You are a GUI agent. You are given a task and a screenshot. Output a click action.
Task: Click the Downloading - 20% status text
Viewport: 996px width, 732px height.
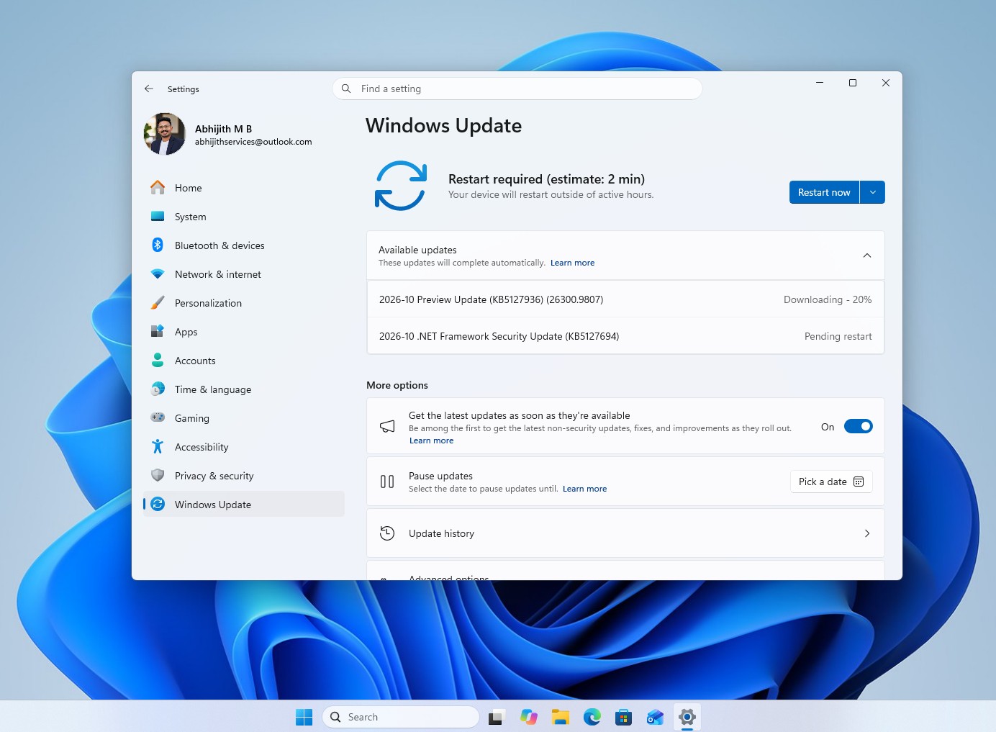(x=828, y=299)
